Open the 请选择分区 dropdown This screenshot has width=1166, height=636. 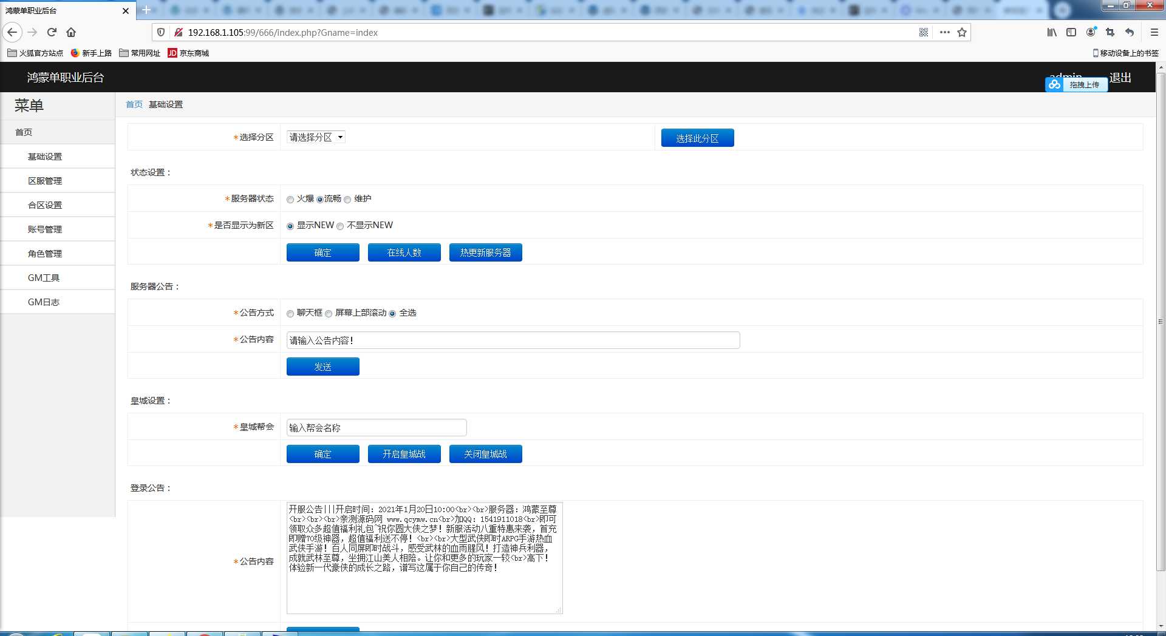tap(316, 137)
